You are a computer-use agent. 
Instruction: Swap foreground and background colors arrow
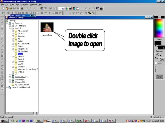tap(156, 46)
